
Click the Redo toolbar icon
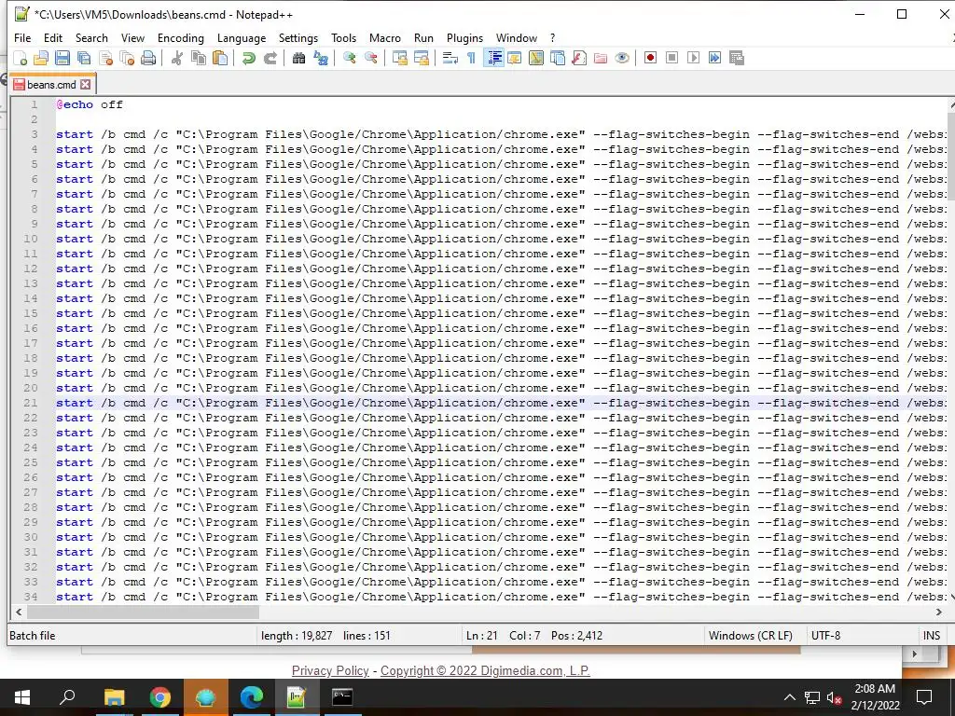point(270,59)
